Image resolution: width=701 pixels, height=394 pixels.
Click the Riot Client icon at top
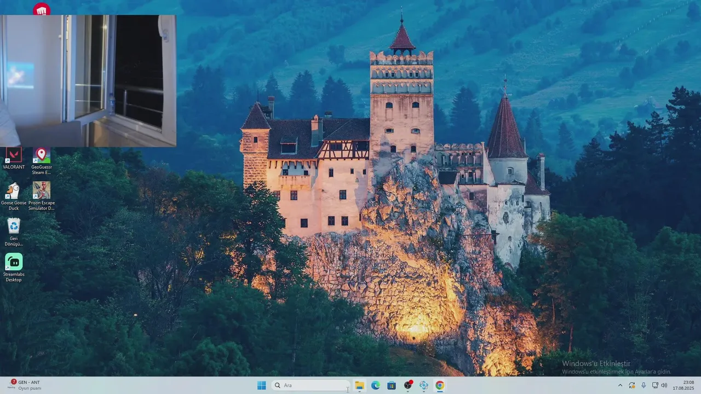click(42, 9)
